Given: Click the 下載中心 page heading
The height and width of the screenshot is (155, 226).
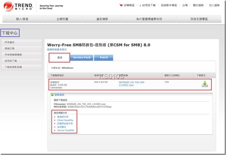Looking at the screenshot, I should (x=10, y=33).
